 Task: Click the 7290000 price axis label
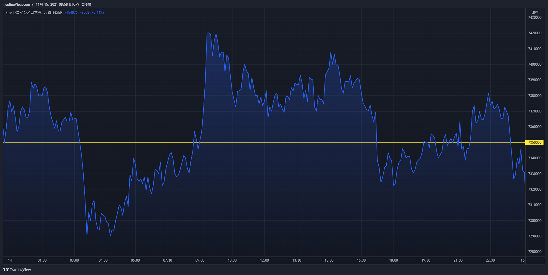click(x=535, y=236)
